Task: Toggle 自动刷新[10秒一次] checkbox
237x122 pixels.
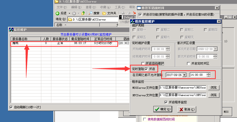Action: pyautogui.click(x=11, y=107)
